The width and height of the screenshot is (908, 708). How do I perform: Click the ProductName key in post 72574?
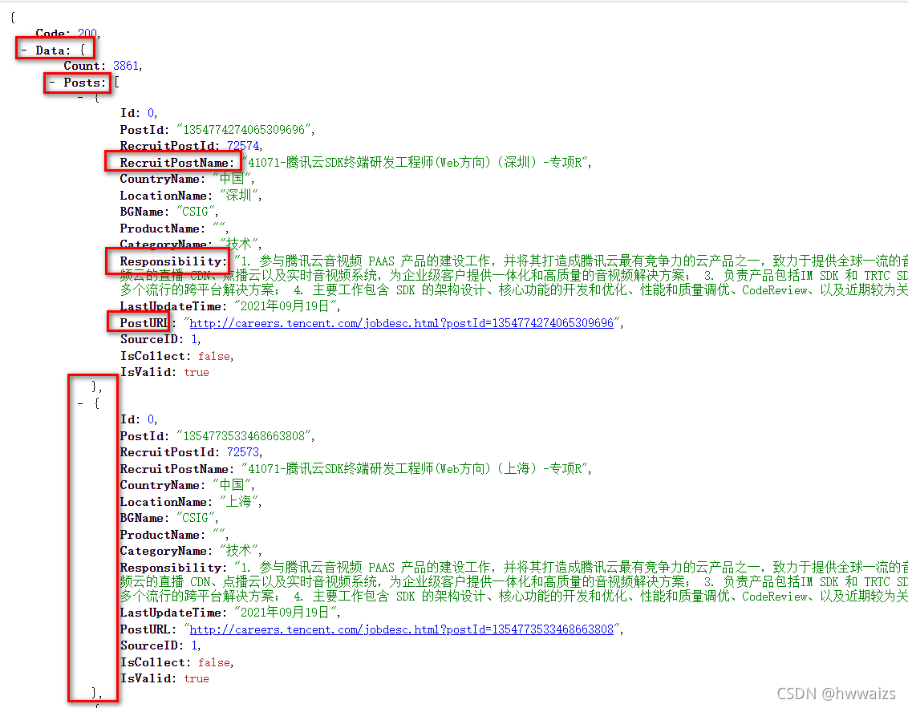click(x=160, y=229)
